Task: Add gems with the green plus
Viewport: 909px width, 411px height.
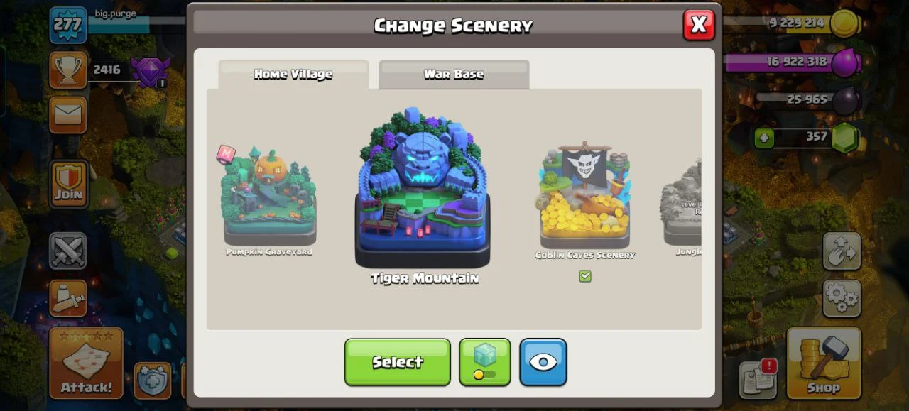Action: click(x=765, y=137)
